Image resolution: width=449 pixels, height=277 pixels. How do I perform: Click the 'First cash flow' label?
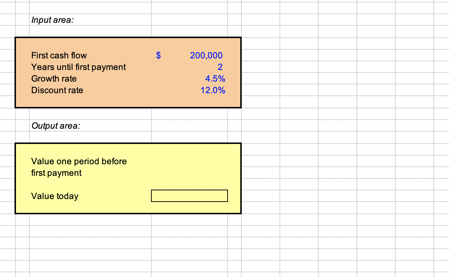59,55
